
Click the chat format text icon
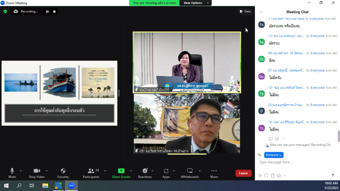click(x=260, y=175)
